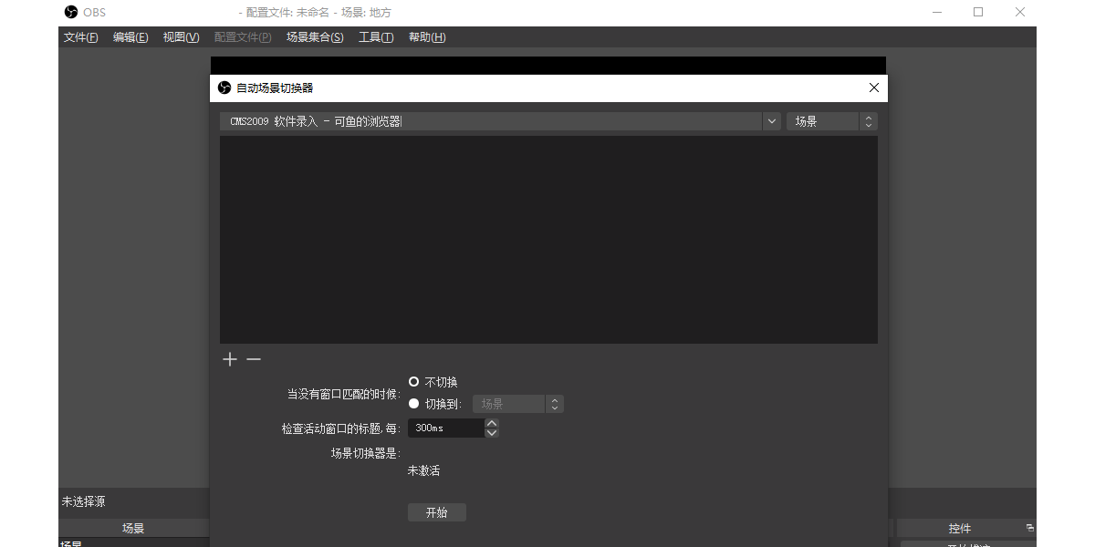The height and width of the screenshot is (547, 1095).
Task: Open the 场景集合 menu
Action: click(315, 37)
